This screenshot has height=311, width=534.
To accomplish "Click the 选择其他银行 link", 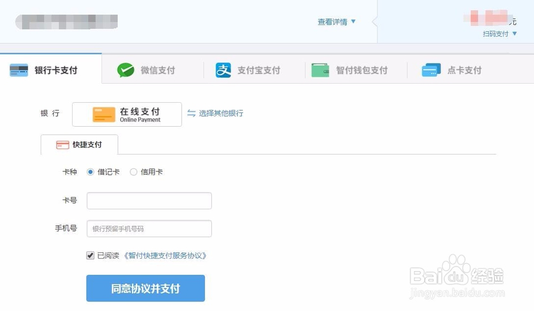I will [222, 113].
